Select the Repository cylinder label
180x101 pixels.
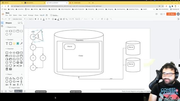pyautogui.click(x=79, y=40)
